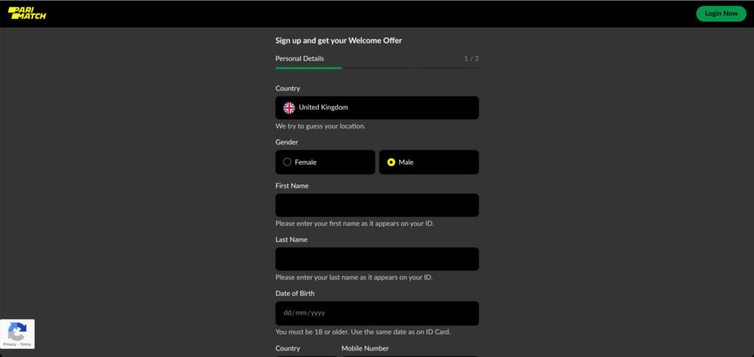Image resolution: width=754 pixels, height=357 pixels.
Task: Open the reCAPTCHA Terms link
Action: coord(26,344)
